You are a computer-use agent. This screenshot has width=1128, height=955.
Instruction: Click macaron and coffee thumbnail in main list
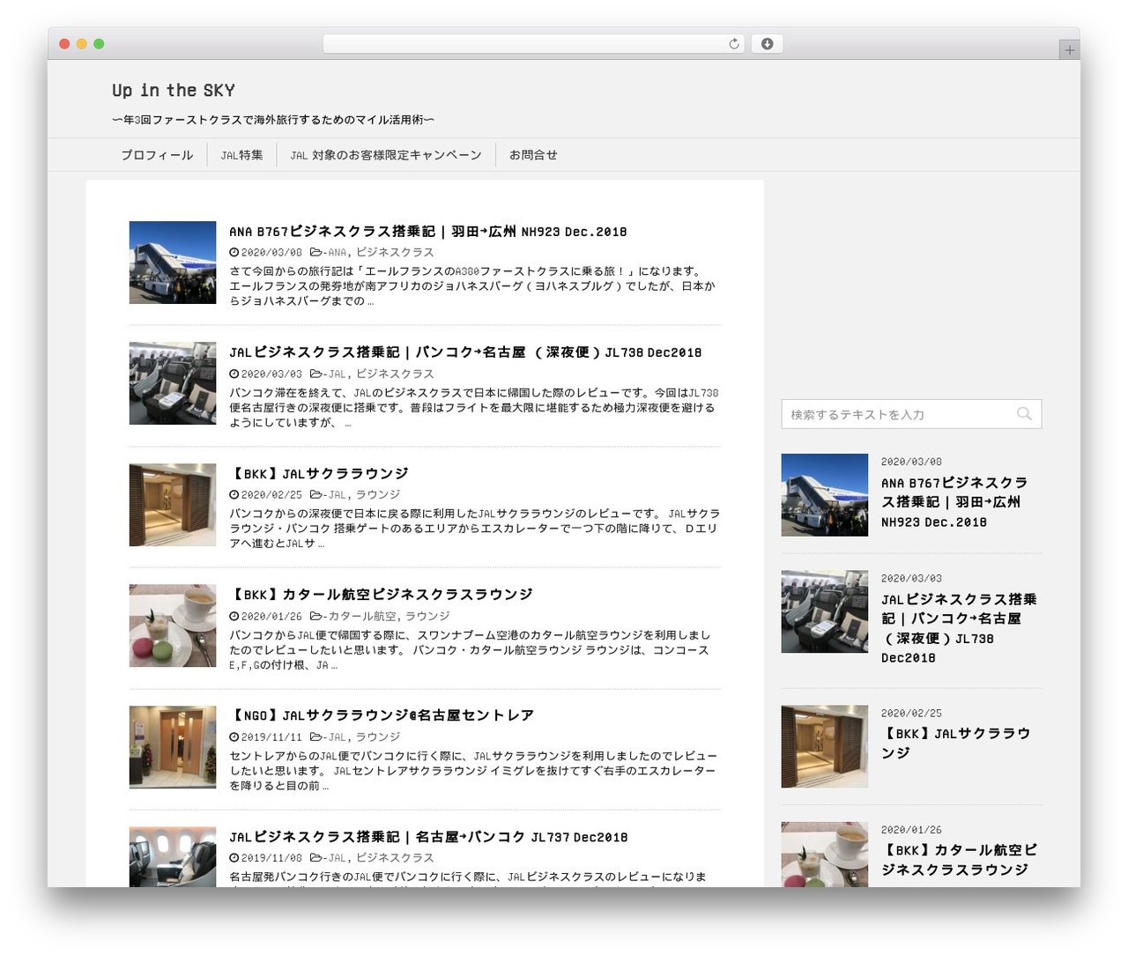pos(173,626)
